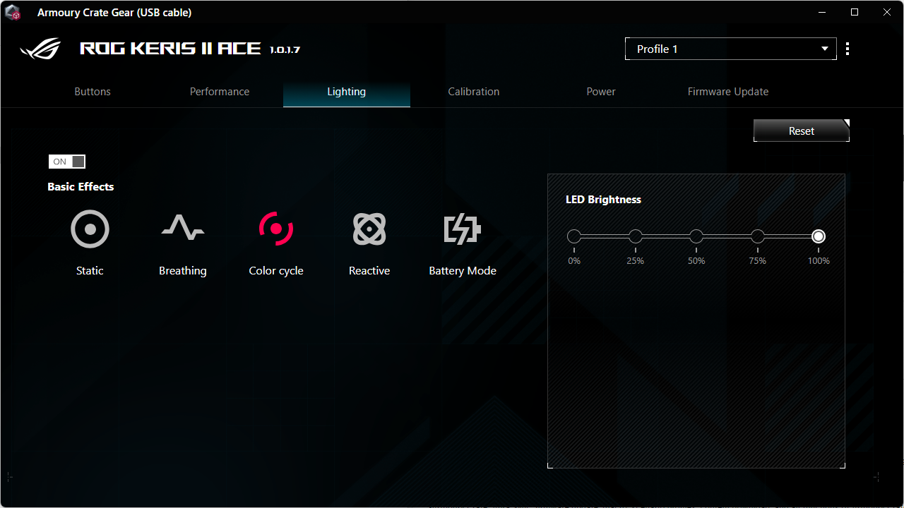Click the Basic Effects heading

point(81,187)
